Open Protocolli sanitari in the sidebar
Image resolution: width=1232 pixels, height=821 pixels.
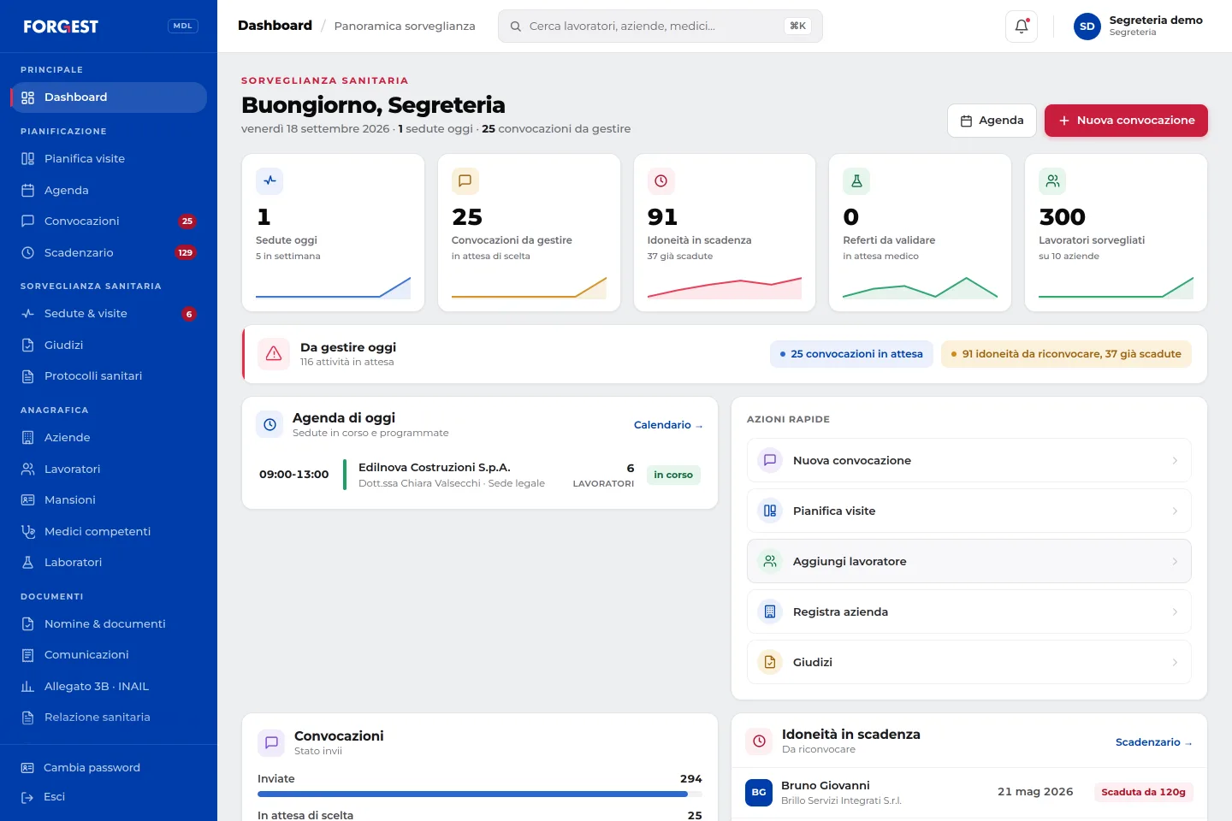pyautogui.click(x=109, y=376)
